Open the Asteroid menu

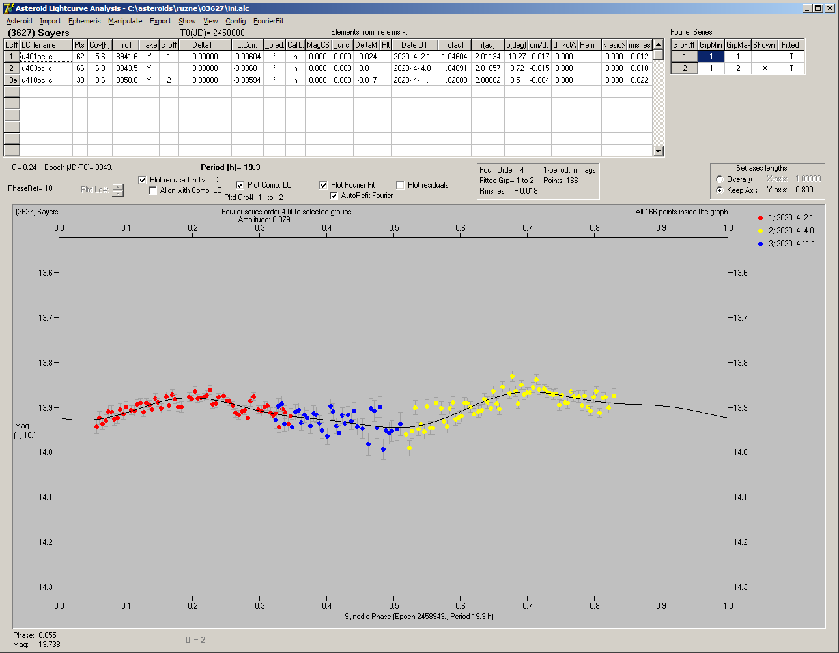click(x=19, y=21)
